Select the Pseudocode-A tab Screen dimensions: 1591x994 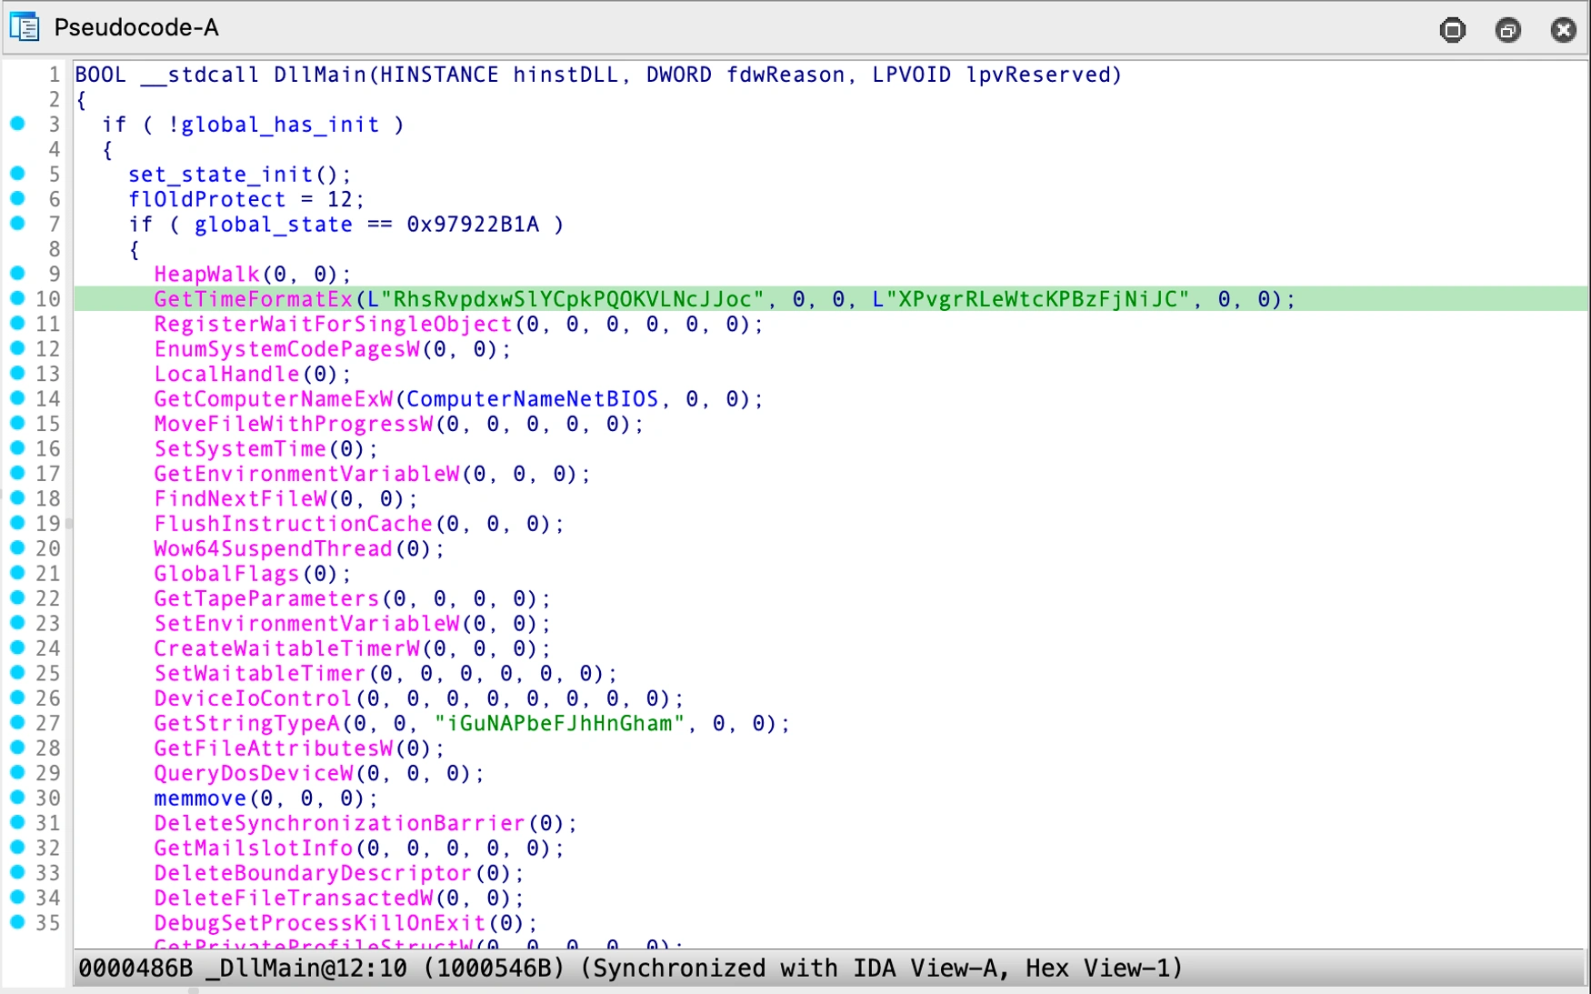[136, 27]
